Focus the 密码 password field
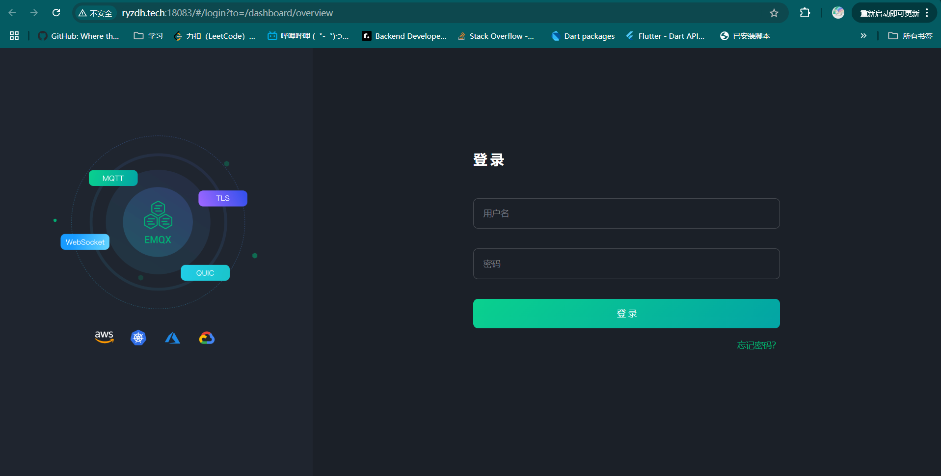Viewport: 941px width, 476px height. coord(626,264)
